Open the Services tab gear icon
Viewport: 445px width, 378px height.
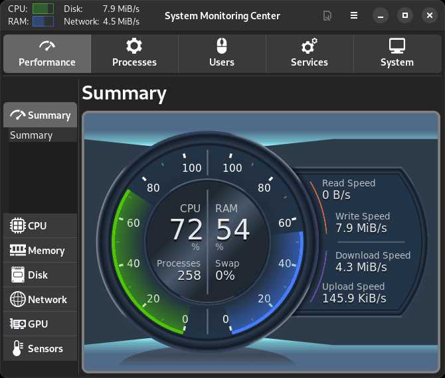(x=310, y=46)
